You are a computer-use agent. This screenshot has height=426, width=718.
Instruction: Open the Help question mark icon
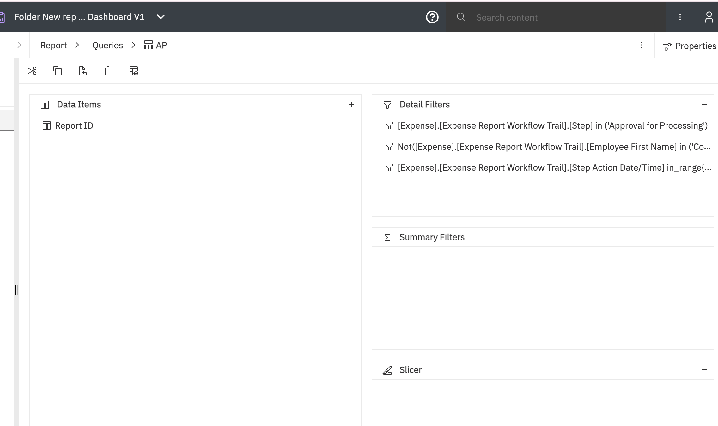(432, 17)
